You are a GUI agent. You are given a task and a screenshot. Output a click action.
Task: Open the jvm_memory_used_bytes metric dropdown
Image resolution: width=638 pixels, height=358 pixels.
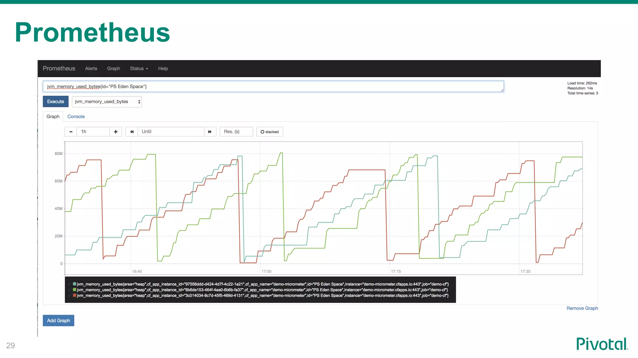pos(107,102)
